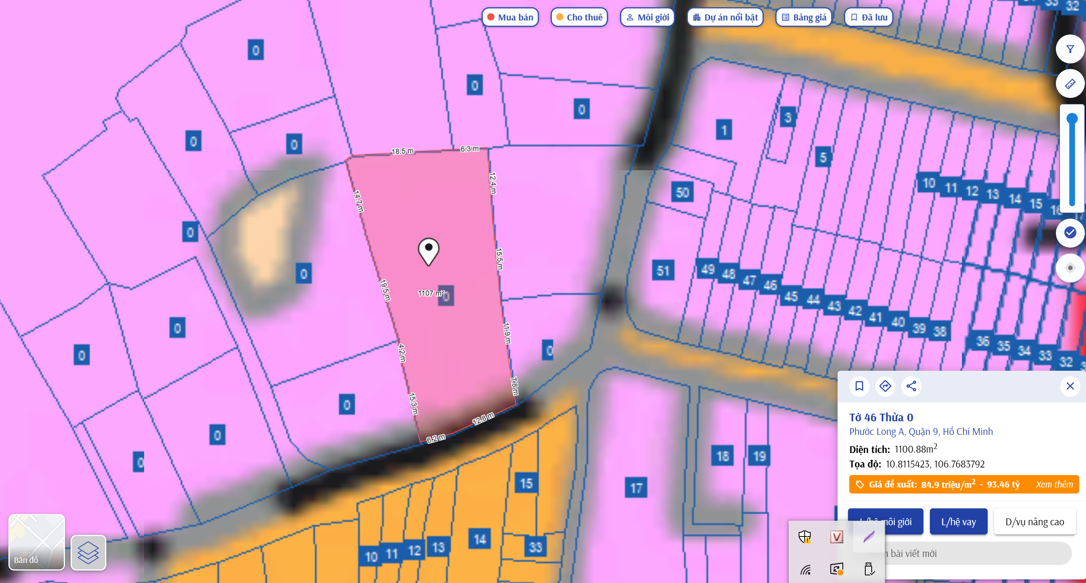Viewport: 1086px width, 583px height.
Task: Select parcel number 3 on the map
Action: [788, 117]
